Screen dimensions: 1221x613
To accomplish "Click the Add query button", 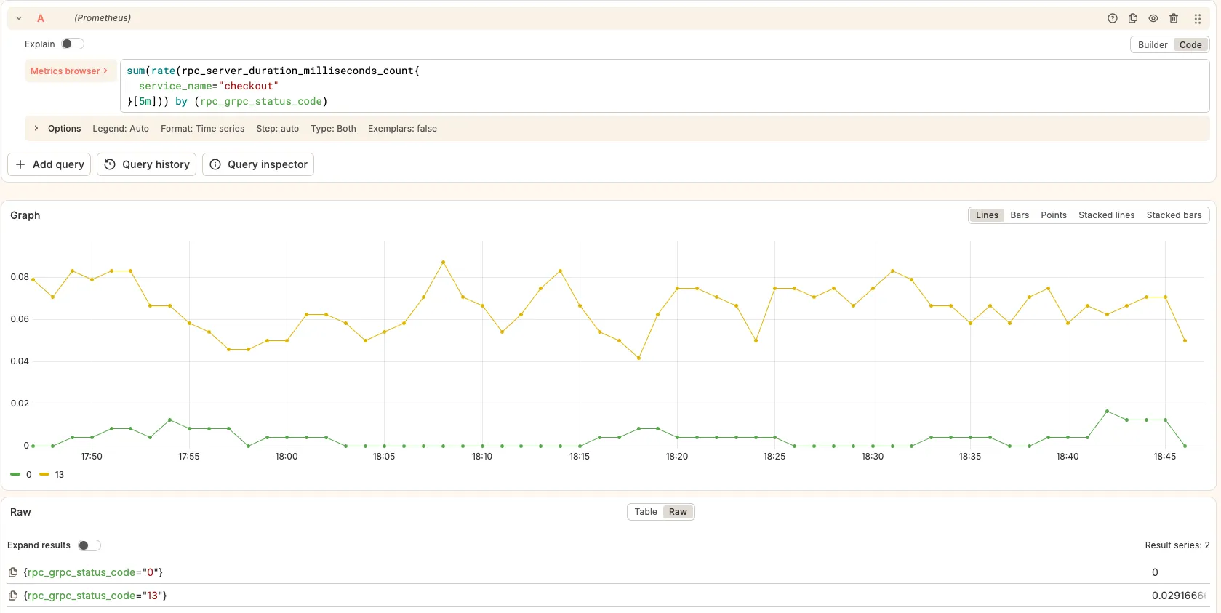I will point(49,164).
